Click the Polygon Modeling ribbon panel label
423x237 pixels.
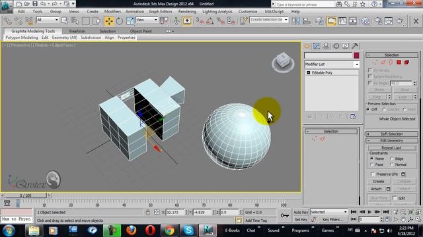[22, 38]
